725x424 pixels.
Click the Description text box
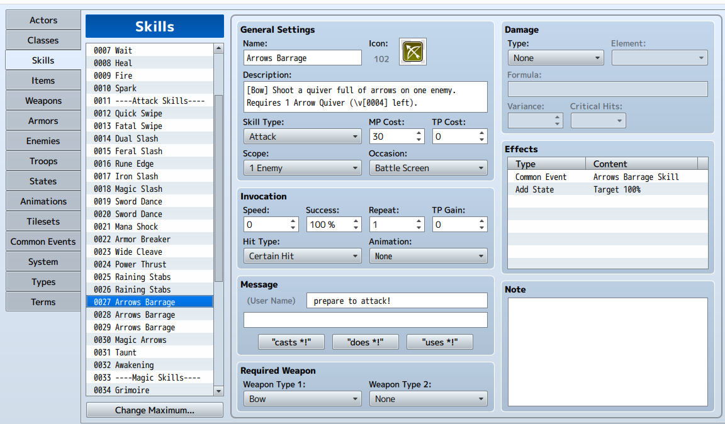[365, 97]
